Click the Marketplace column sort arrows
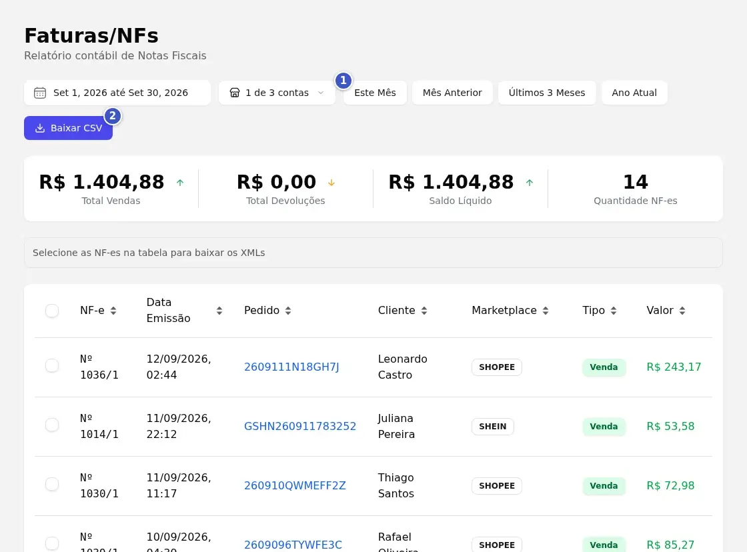 tap(546, 311)
